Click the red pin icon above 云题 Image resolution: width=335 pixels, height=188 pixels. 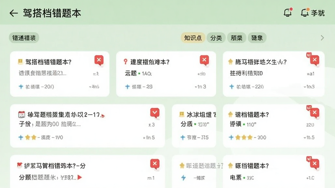click(126, 62)
